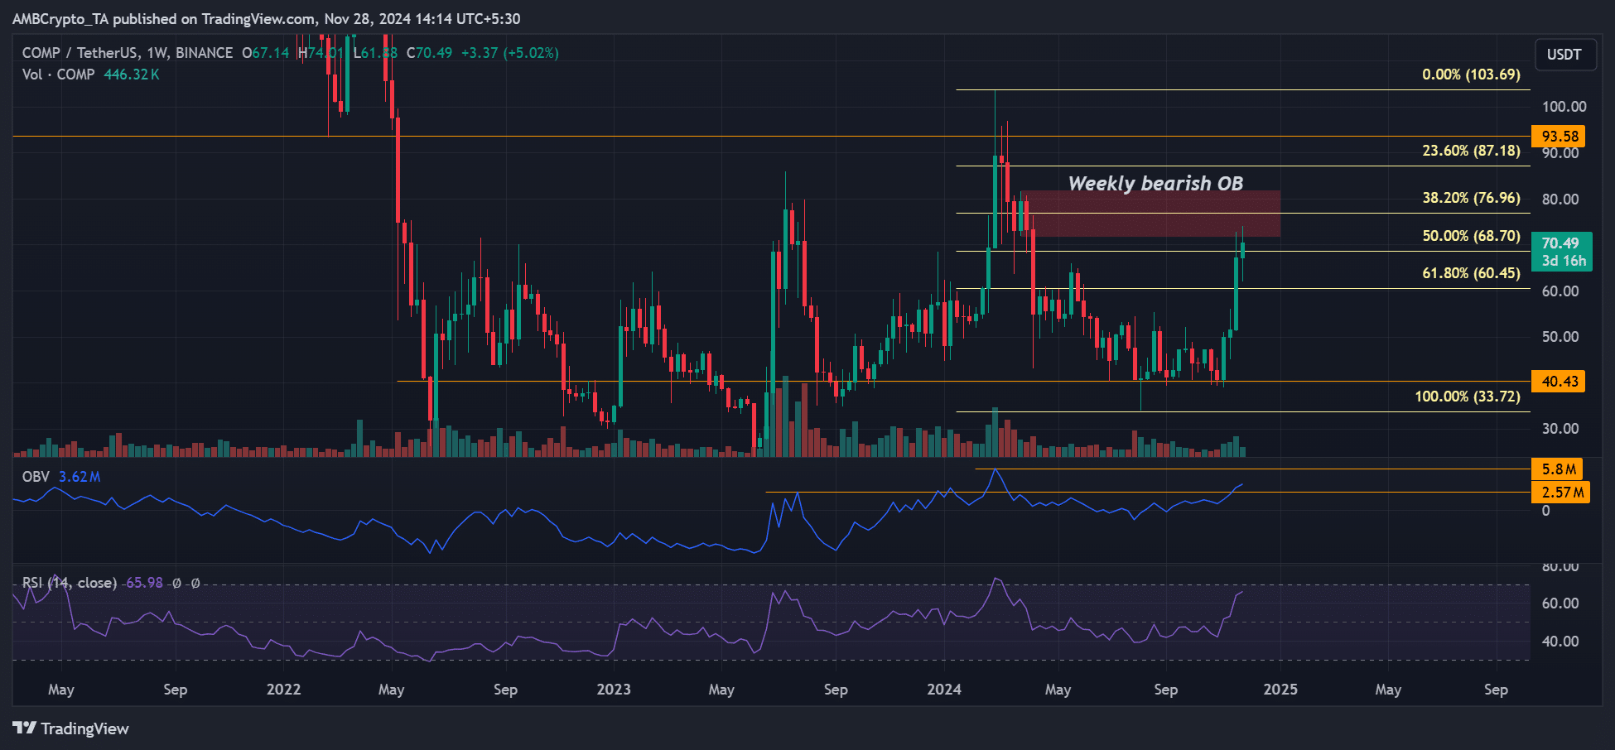Image resolution: width=1615 pixels, height=750 pixels.
Task: Click the OBV value 3.62 M
Action: (80, 477)
